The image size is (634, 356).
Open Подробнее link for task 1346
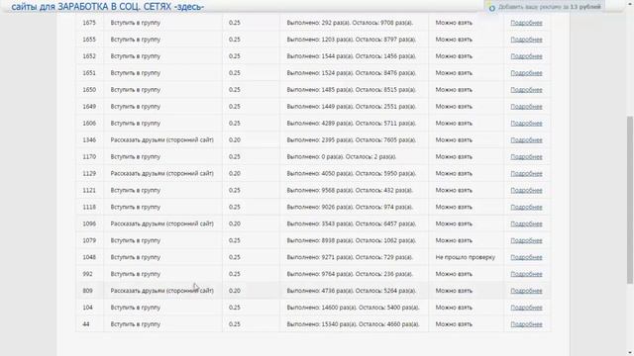(526, 140)
